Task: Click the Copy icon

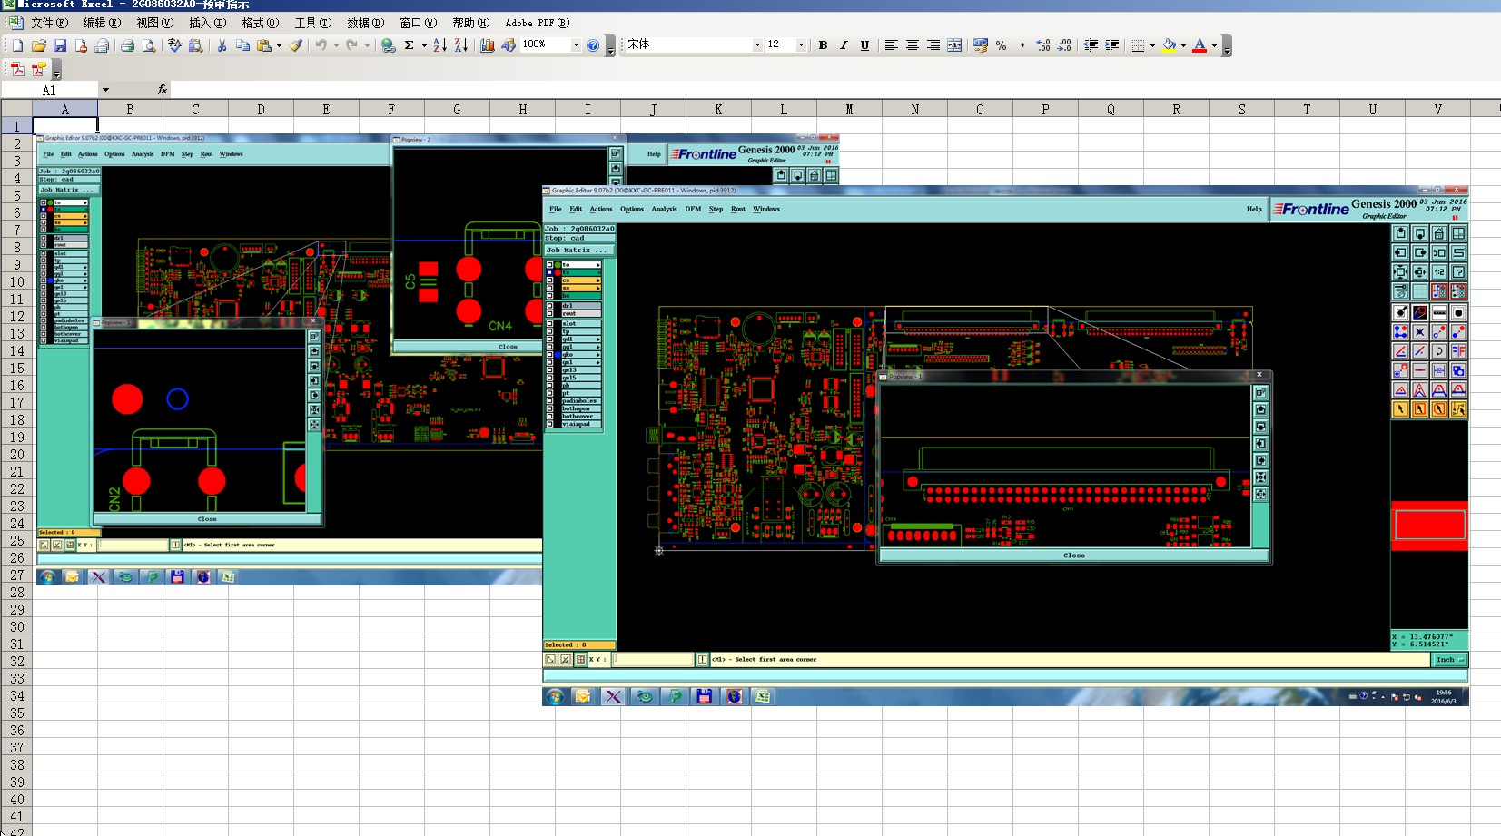Action: (242, 45)
